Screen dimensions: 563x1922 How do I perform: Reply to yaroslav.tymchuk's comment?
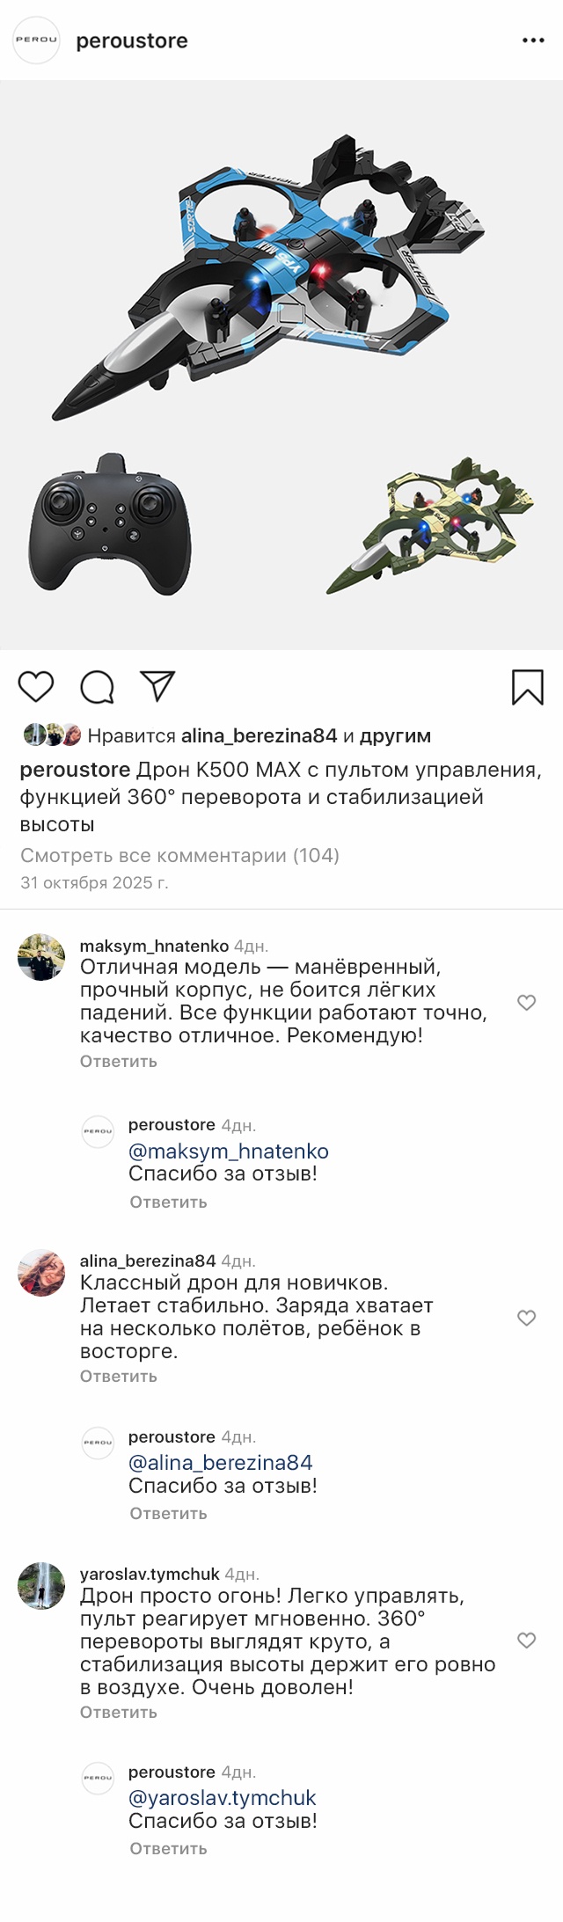[x=118, y=1712]
